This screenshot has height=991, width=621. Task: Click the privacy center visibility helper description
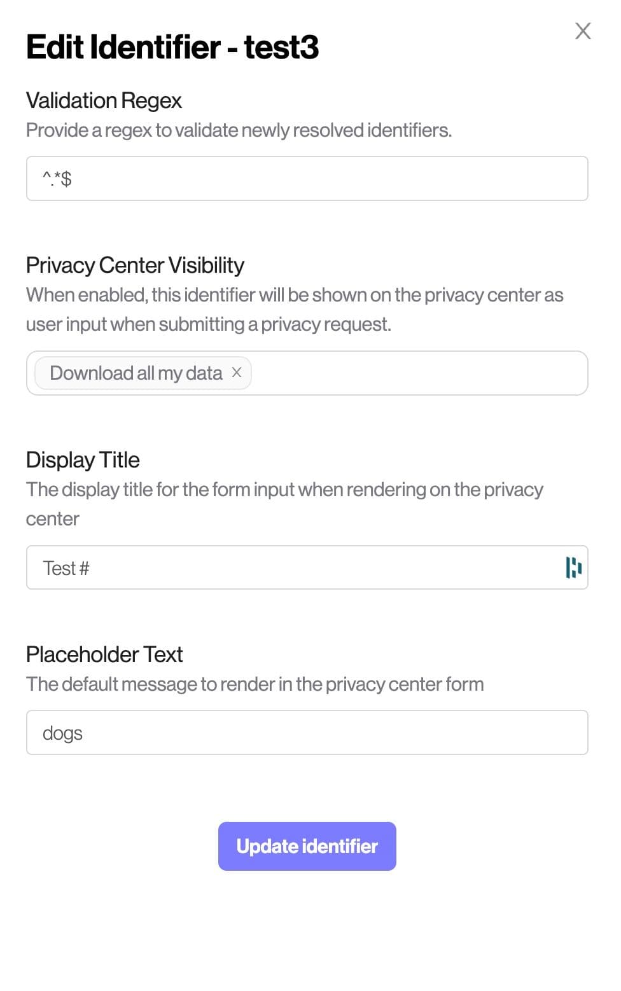pos(294,310)
